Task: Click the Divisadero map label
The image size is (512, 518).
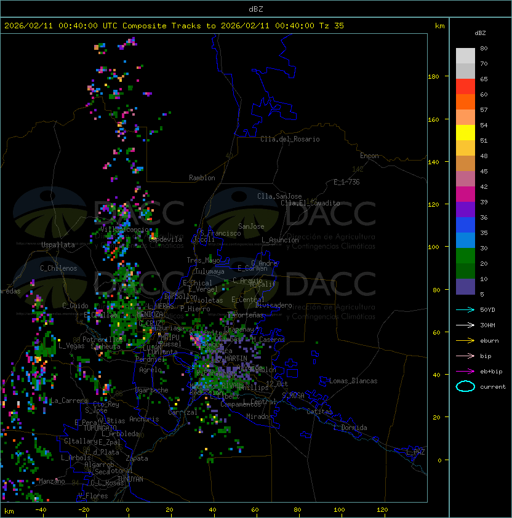Action: coord(274,305)
